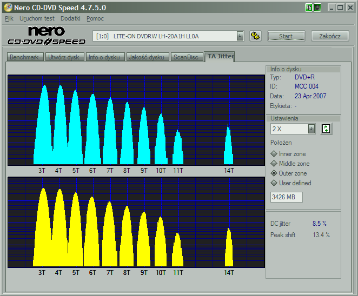The image size is (358, 296).
Task: Switch to the Utwórz dysk tab
Action: (x=64, y=57)
